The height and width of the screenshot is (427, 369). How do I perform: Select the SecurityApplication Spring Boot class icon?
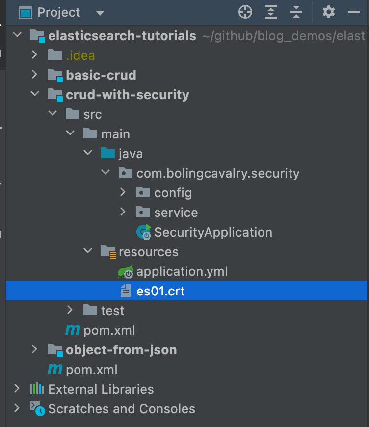coord(143,232)
